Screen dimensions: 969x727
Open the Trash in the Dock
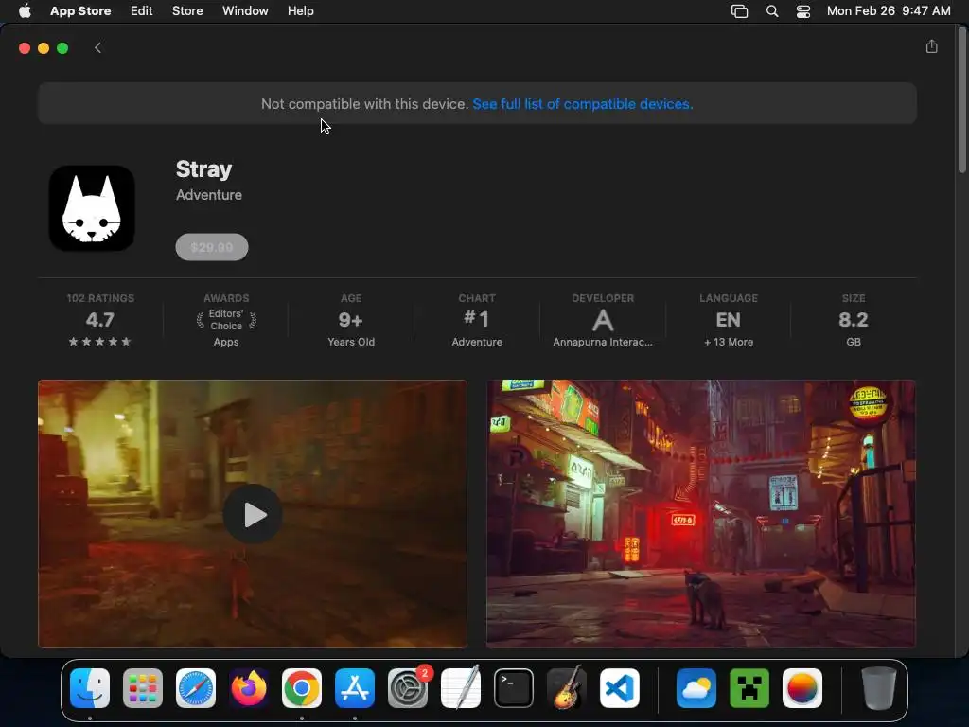[x=879, y=688]
